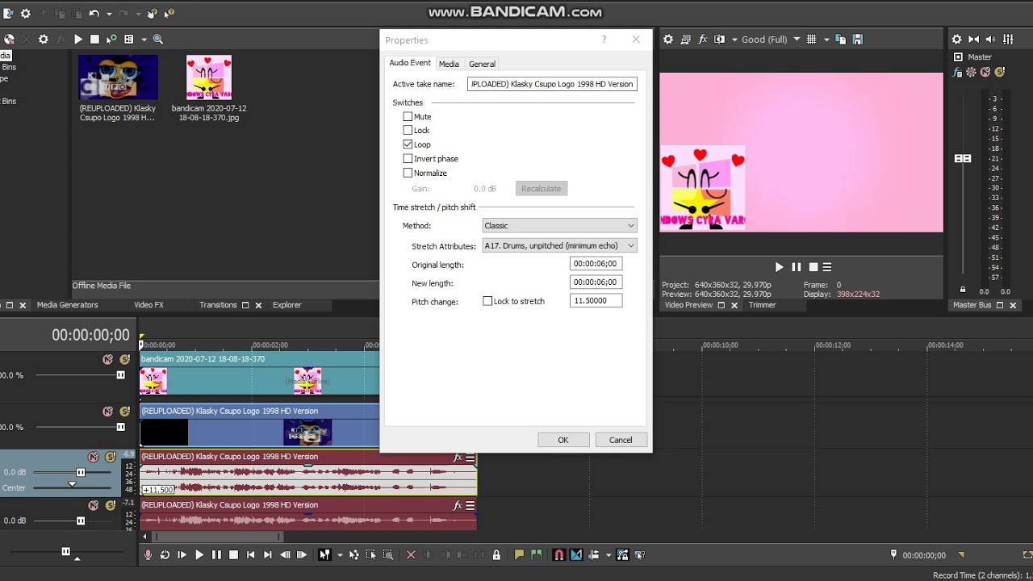Open overlays grid dropdown arrow

point(826,39)
